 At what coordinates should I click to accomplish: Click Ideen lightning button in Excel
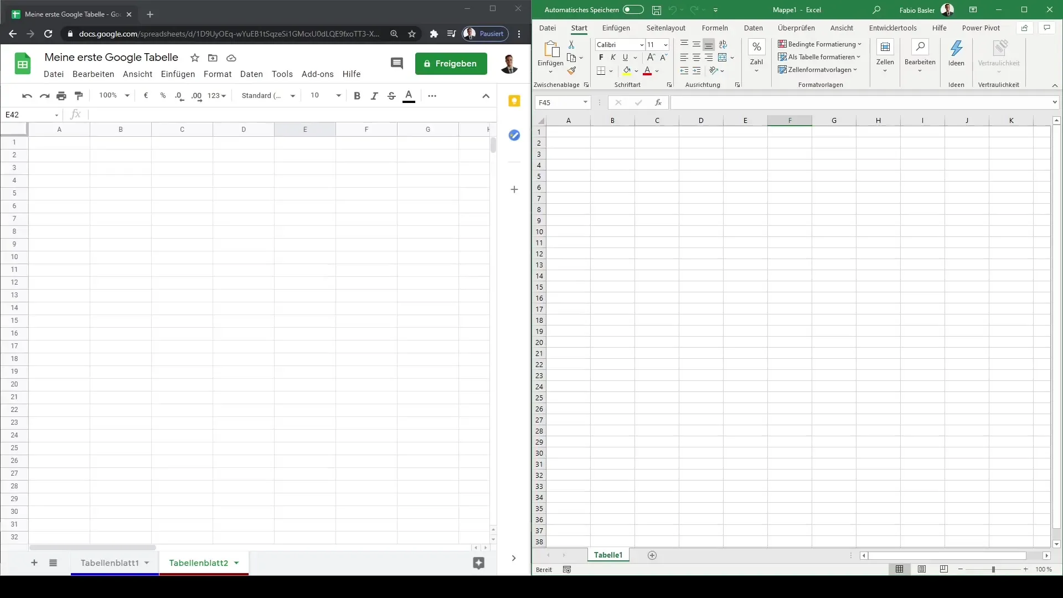tap(956, 53)
